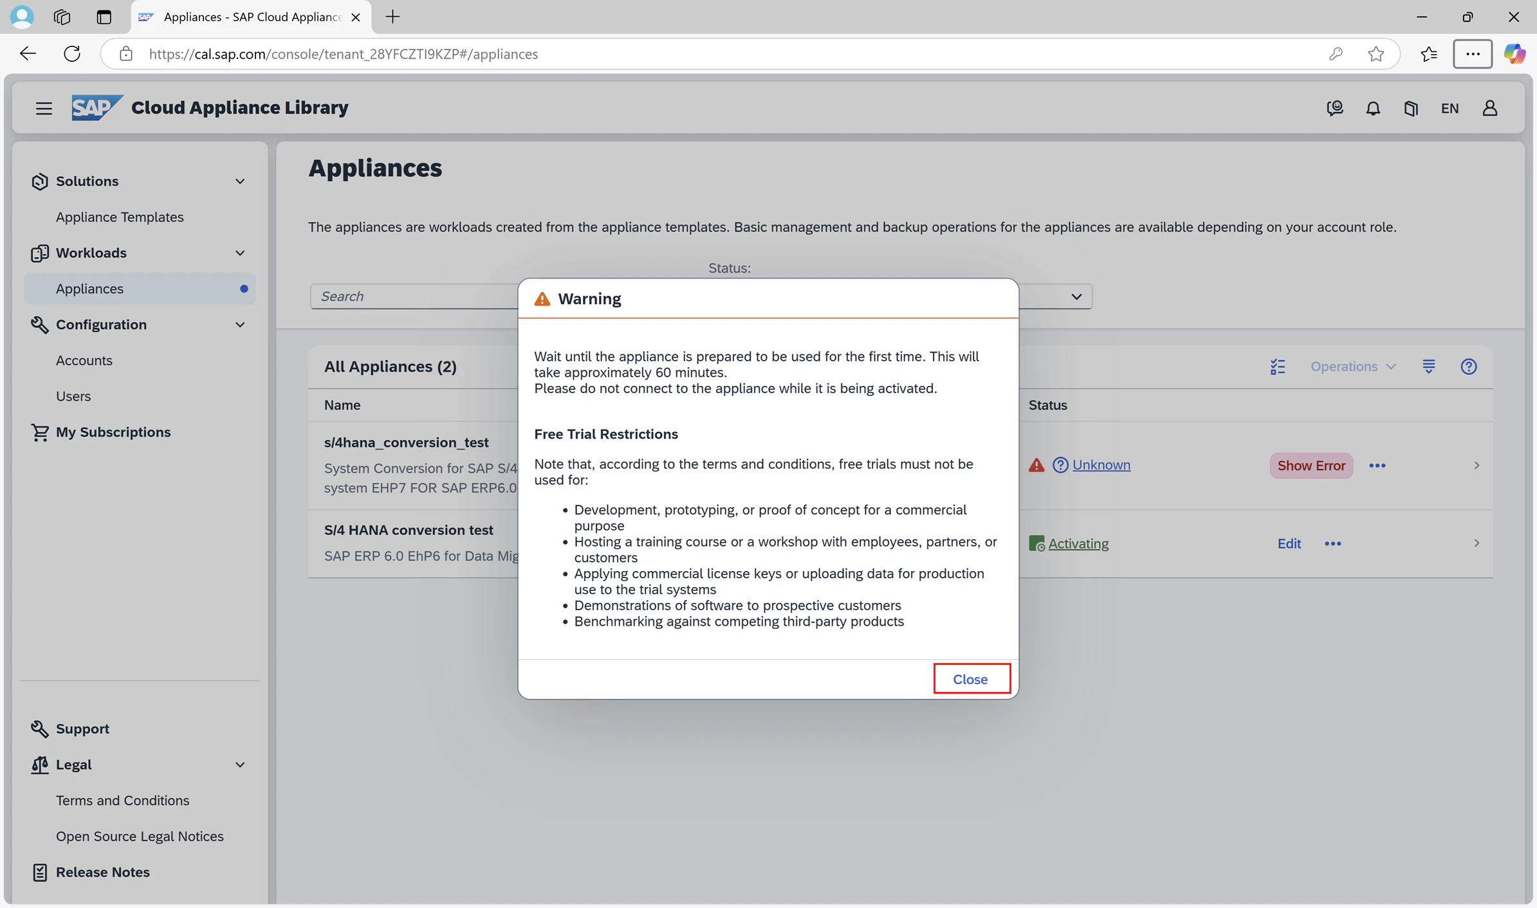The image size is (1537, 908).
Task: Click the Release Notes icon
Action: [39, 873]
